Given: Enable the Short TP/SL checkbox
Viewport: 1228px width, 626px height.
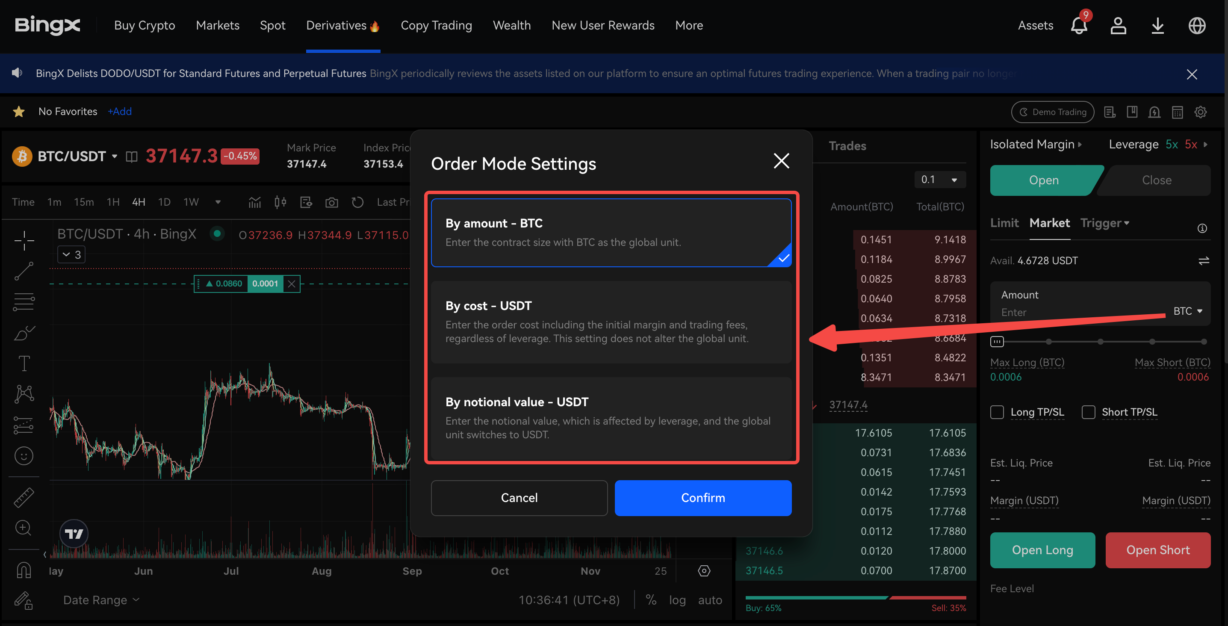Looking at the screenshot, I should tap(1088, 412).
